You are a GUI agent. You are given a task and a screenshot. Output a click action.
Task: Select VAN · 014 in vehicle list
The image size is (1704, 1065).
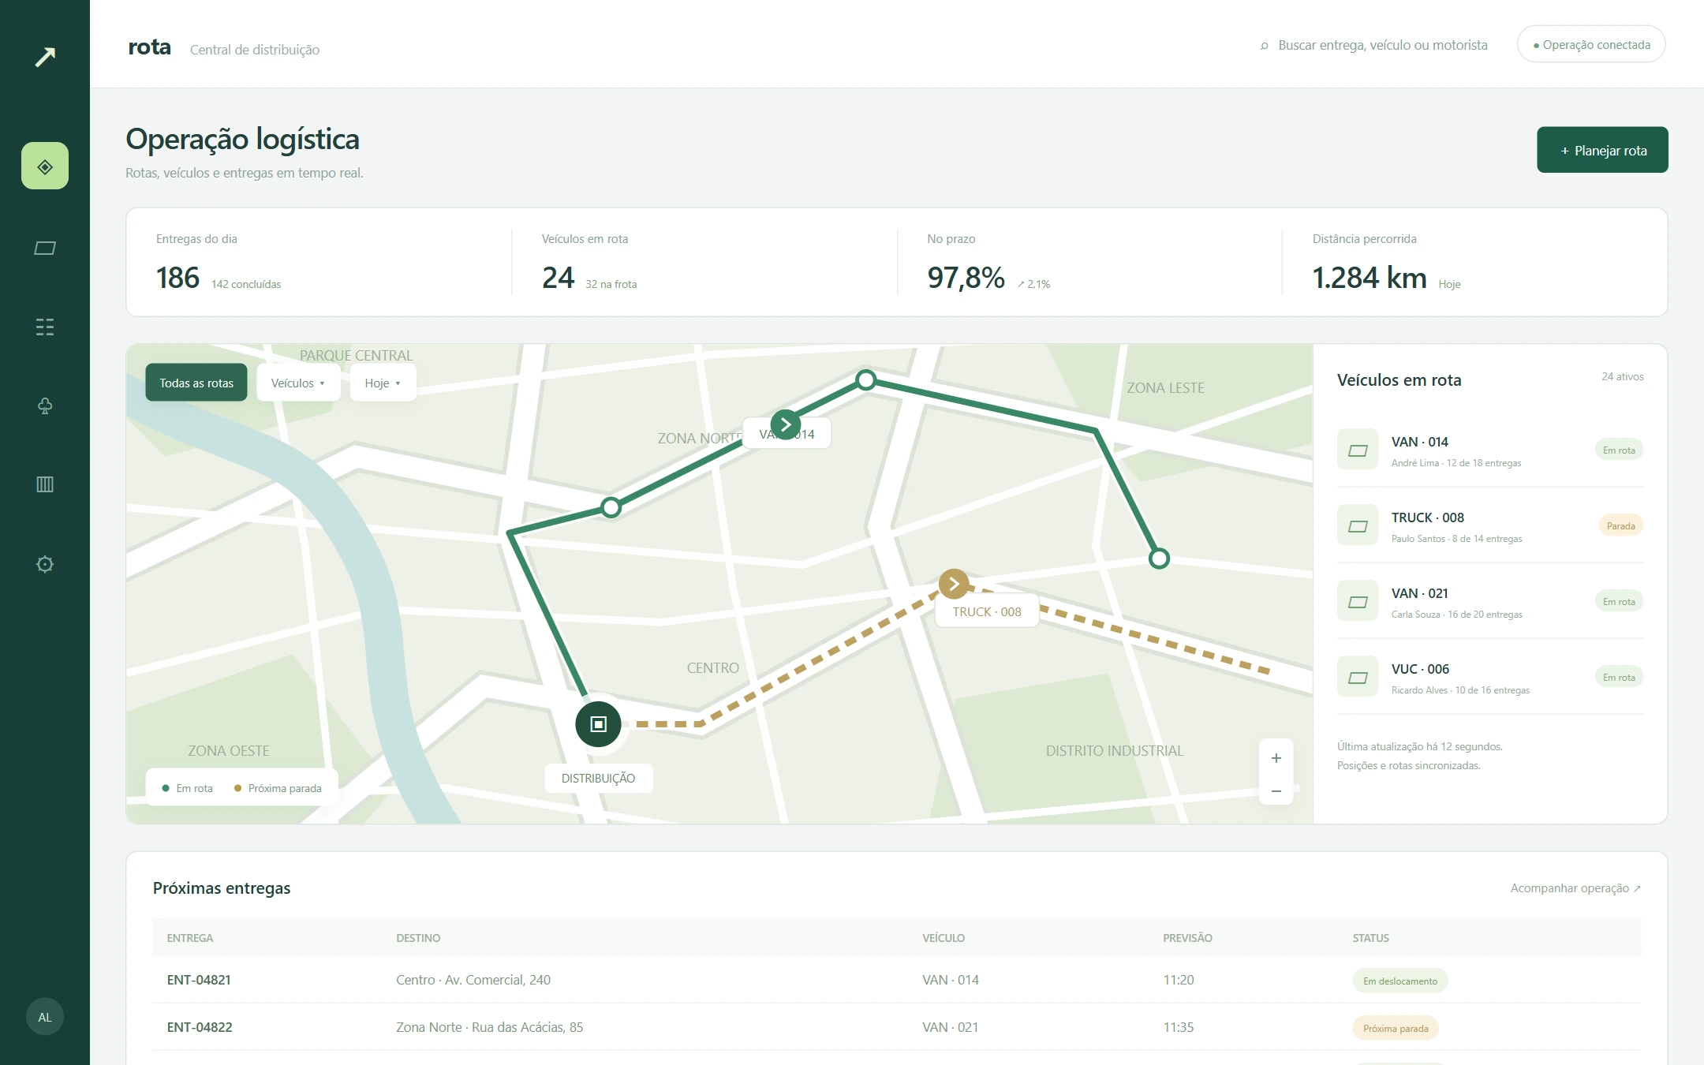coord(1490,450)
